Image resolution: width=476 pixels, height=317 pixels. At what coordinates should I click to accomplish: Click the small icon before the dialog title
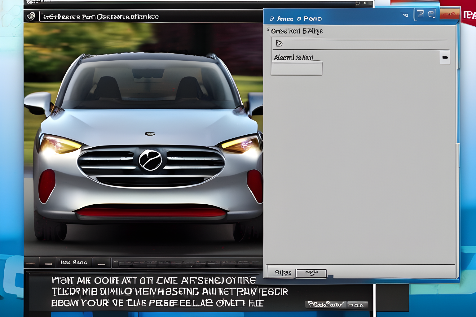pyautogui.click(x=272, y=19)
